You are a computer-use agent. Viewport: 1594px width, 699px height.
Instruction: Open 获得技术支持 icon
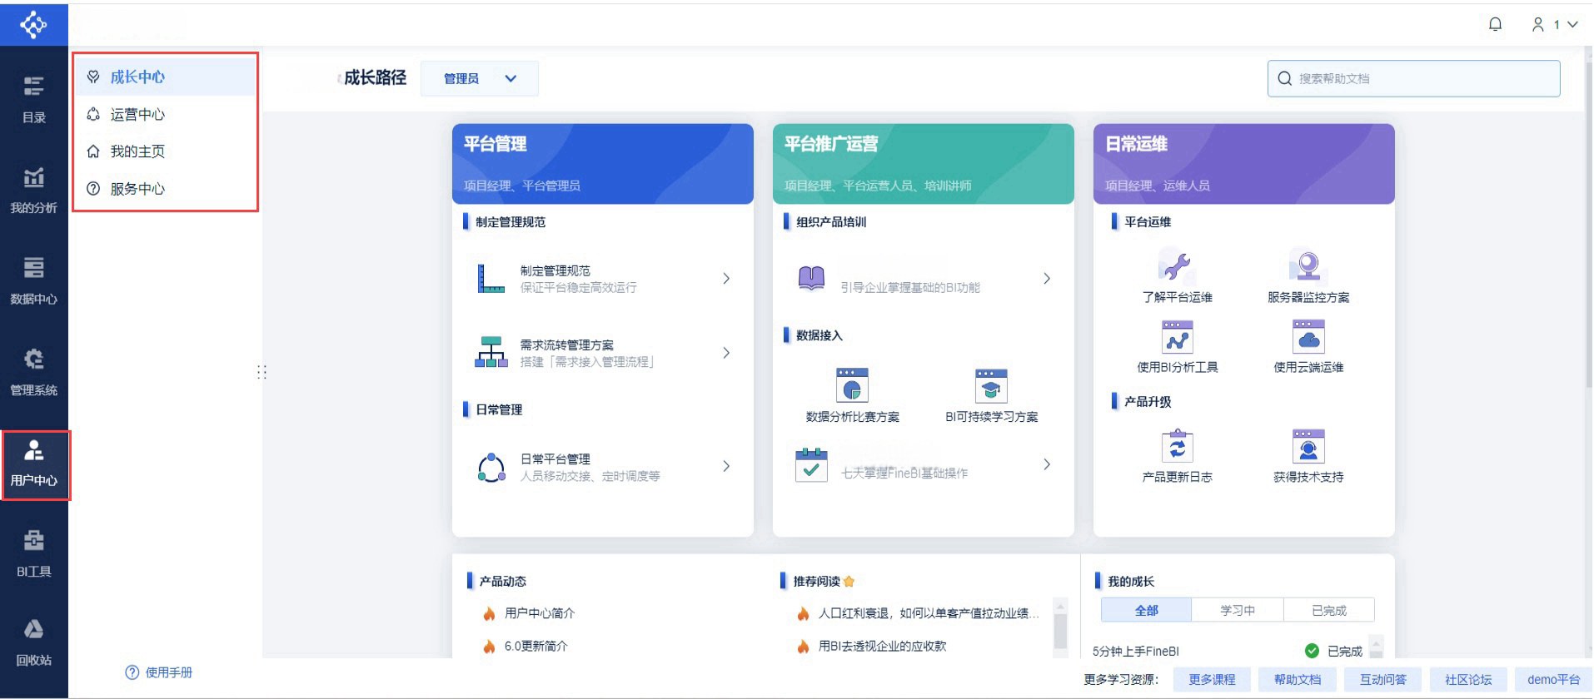[1308, 446]
